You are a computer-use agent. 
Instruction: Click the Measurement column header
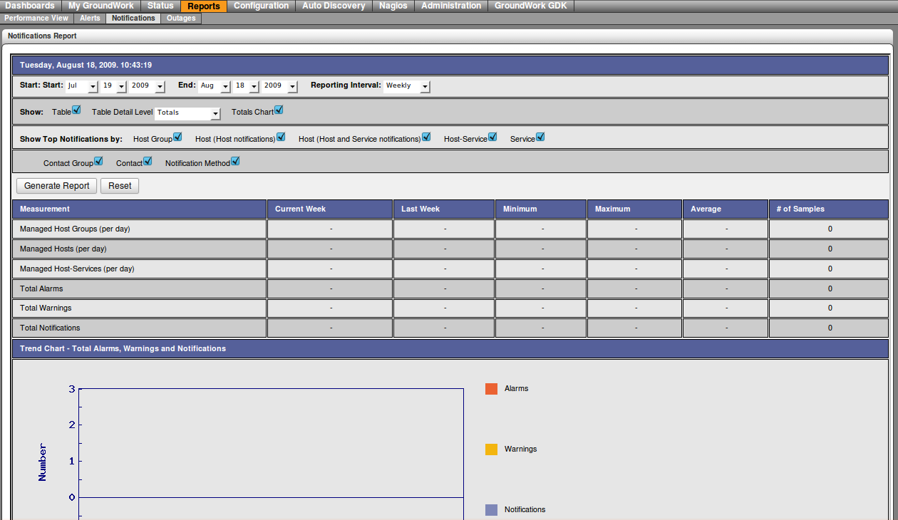pyautogui.click(x=45, y=209)
